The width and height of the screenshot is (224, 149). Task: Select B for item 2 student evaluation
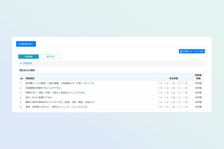[x=172, y=88]
